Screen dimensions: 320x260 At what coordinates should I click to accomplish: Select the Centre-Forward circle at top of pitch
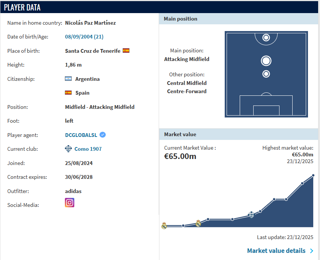(x=266, y=38)
